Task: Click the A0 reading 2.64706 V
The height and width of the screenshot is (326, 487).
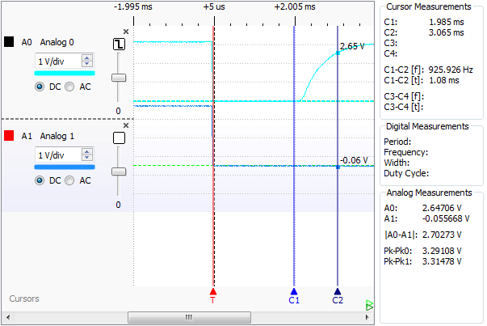Action: point(442,208)
